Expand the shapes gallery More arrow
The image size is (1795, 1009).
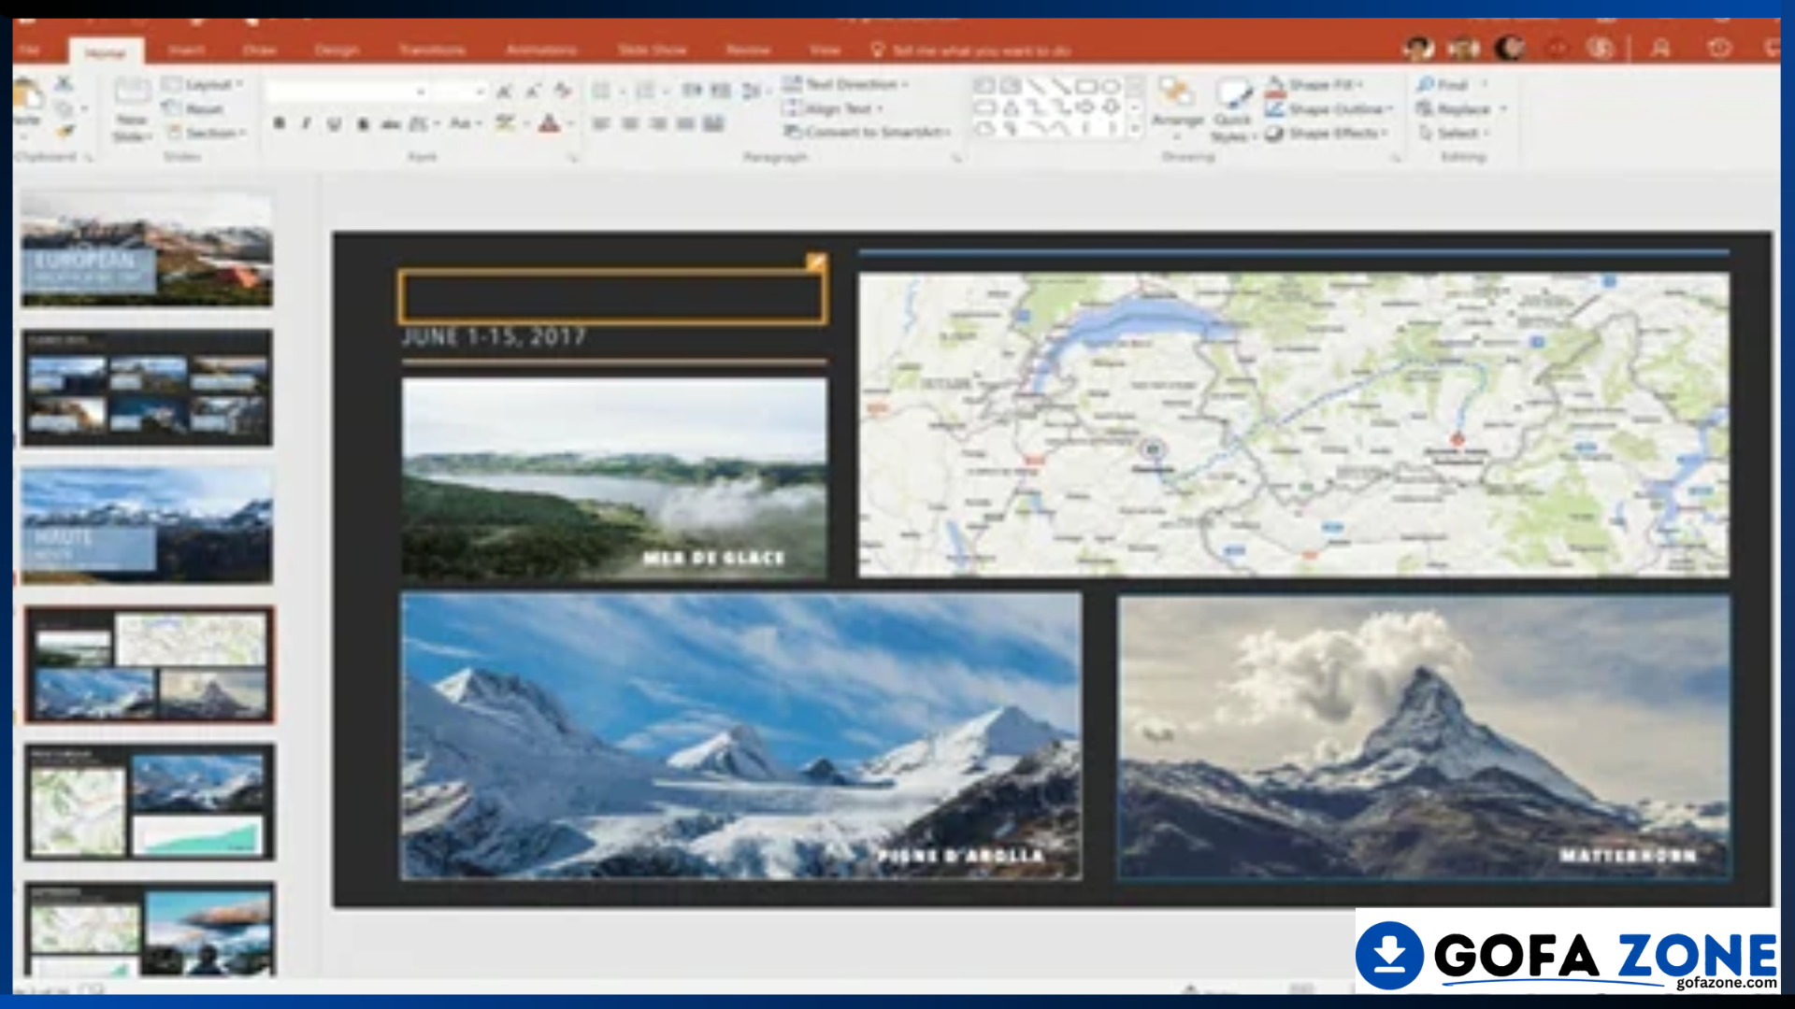pyautogui.click(x=1134, y=129)
